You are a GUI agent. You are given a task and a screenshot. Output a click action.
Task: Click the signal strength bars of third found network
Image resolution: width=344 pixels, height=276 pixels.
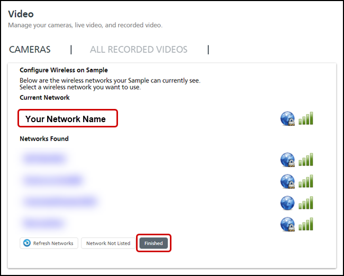point(306,203)
